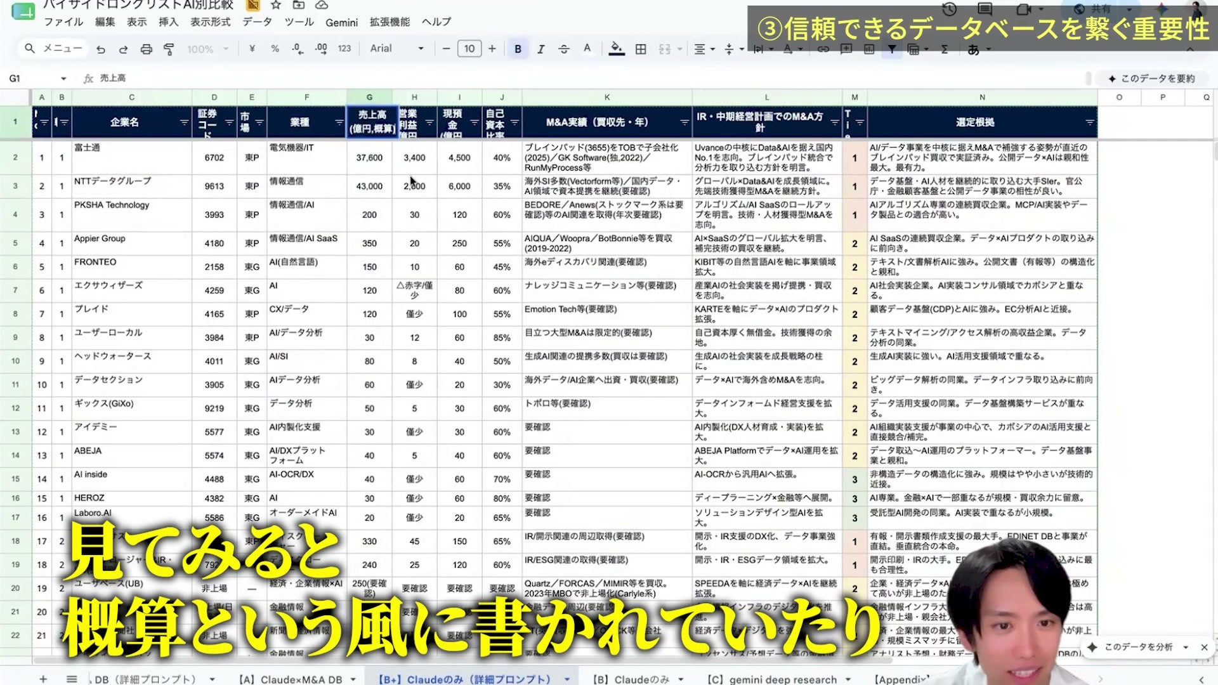Select row 5 header

point(15,243)
